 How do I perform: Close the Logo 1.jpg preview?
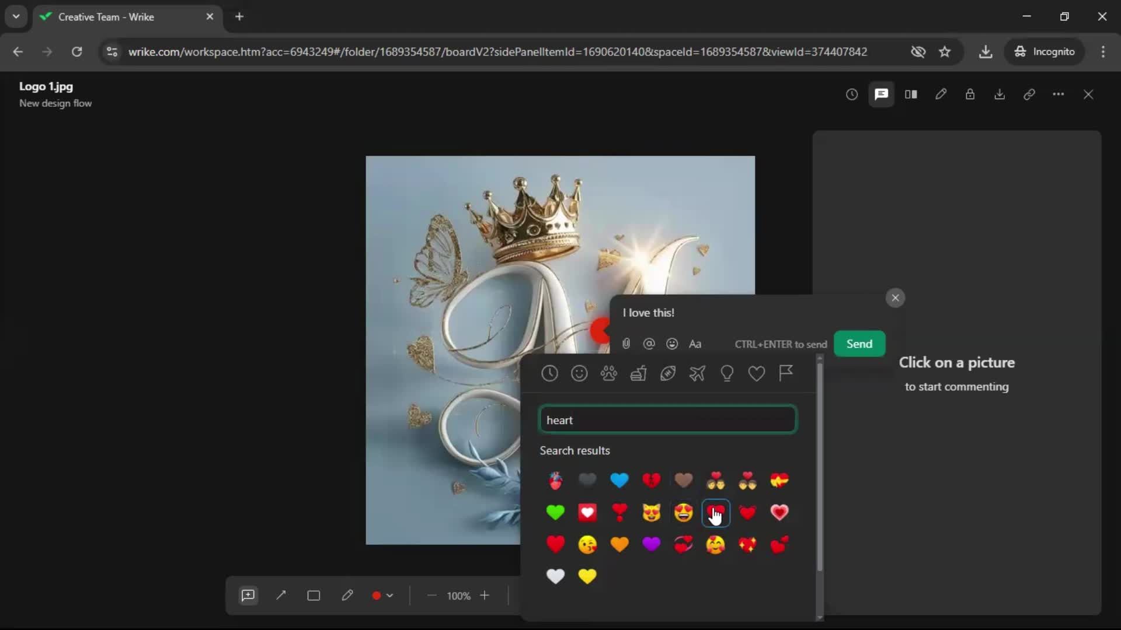click(1088, 94)
